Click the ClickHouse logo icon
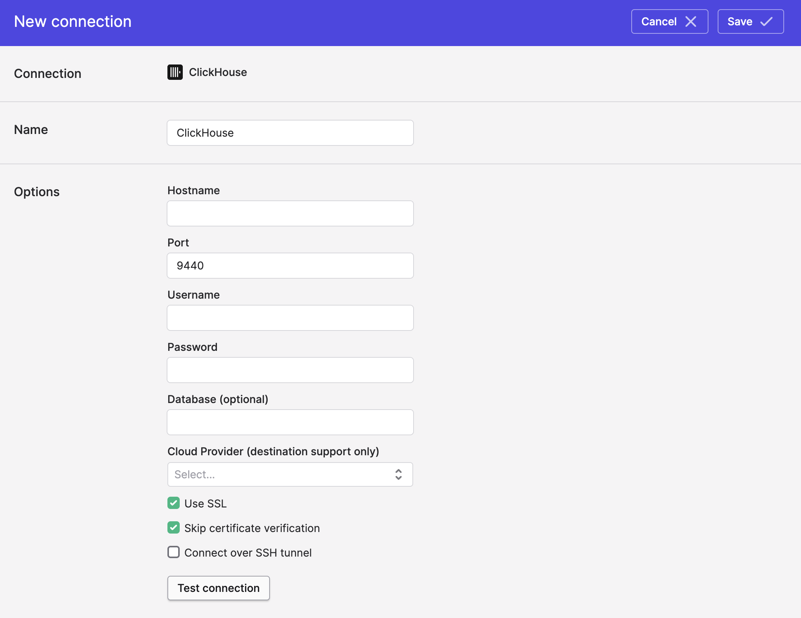The image size is (801, 618). (175, 72)
